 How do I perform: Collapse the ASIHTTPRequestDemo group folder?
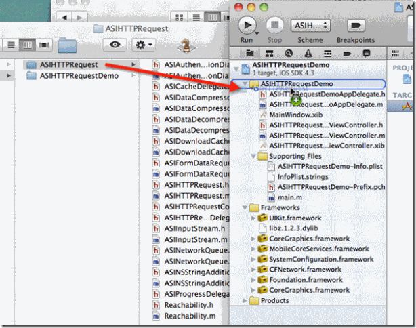click(245, 84)
